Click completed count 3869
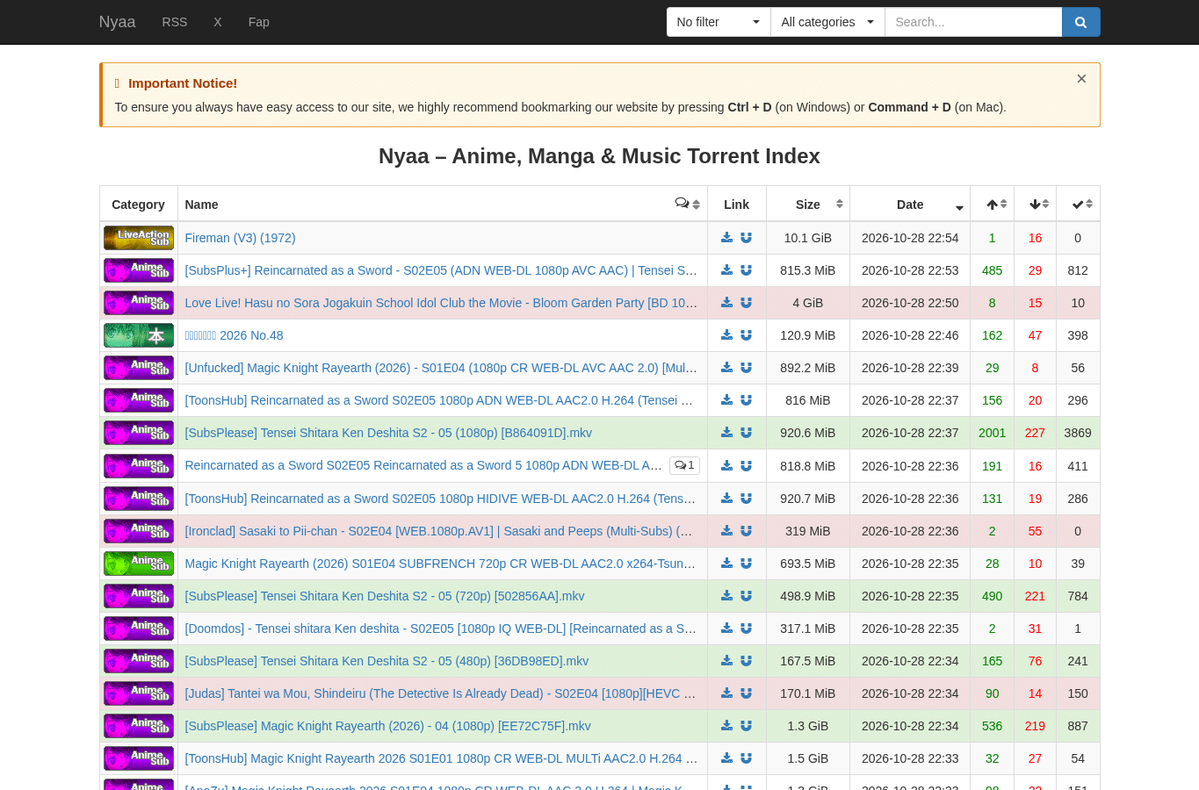The height and width of the screenshot is (790, 1199). [x=1078, y=433]
